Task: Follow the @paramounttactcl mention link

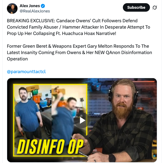Action: (26, 72)
